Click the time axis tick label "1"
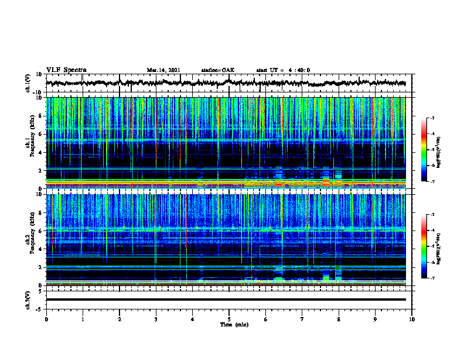Image resolution: width=464 pixels, height=358 pixels. (83, 319)
